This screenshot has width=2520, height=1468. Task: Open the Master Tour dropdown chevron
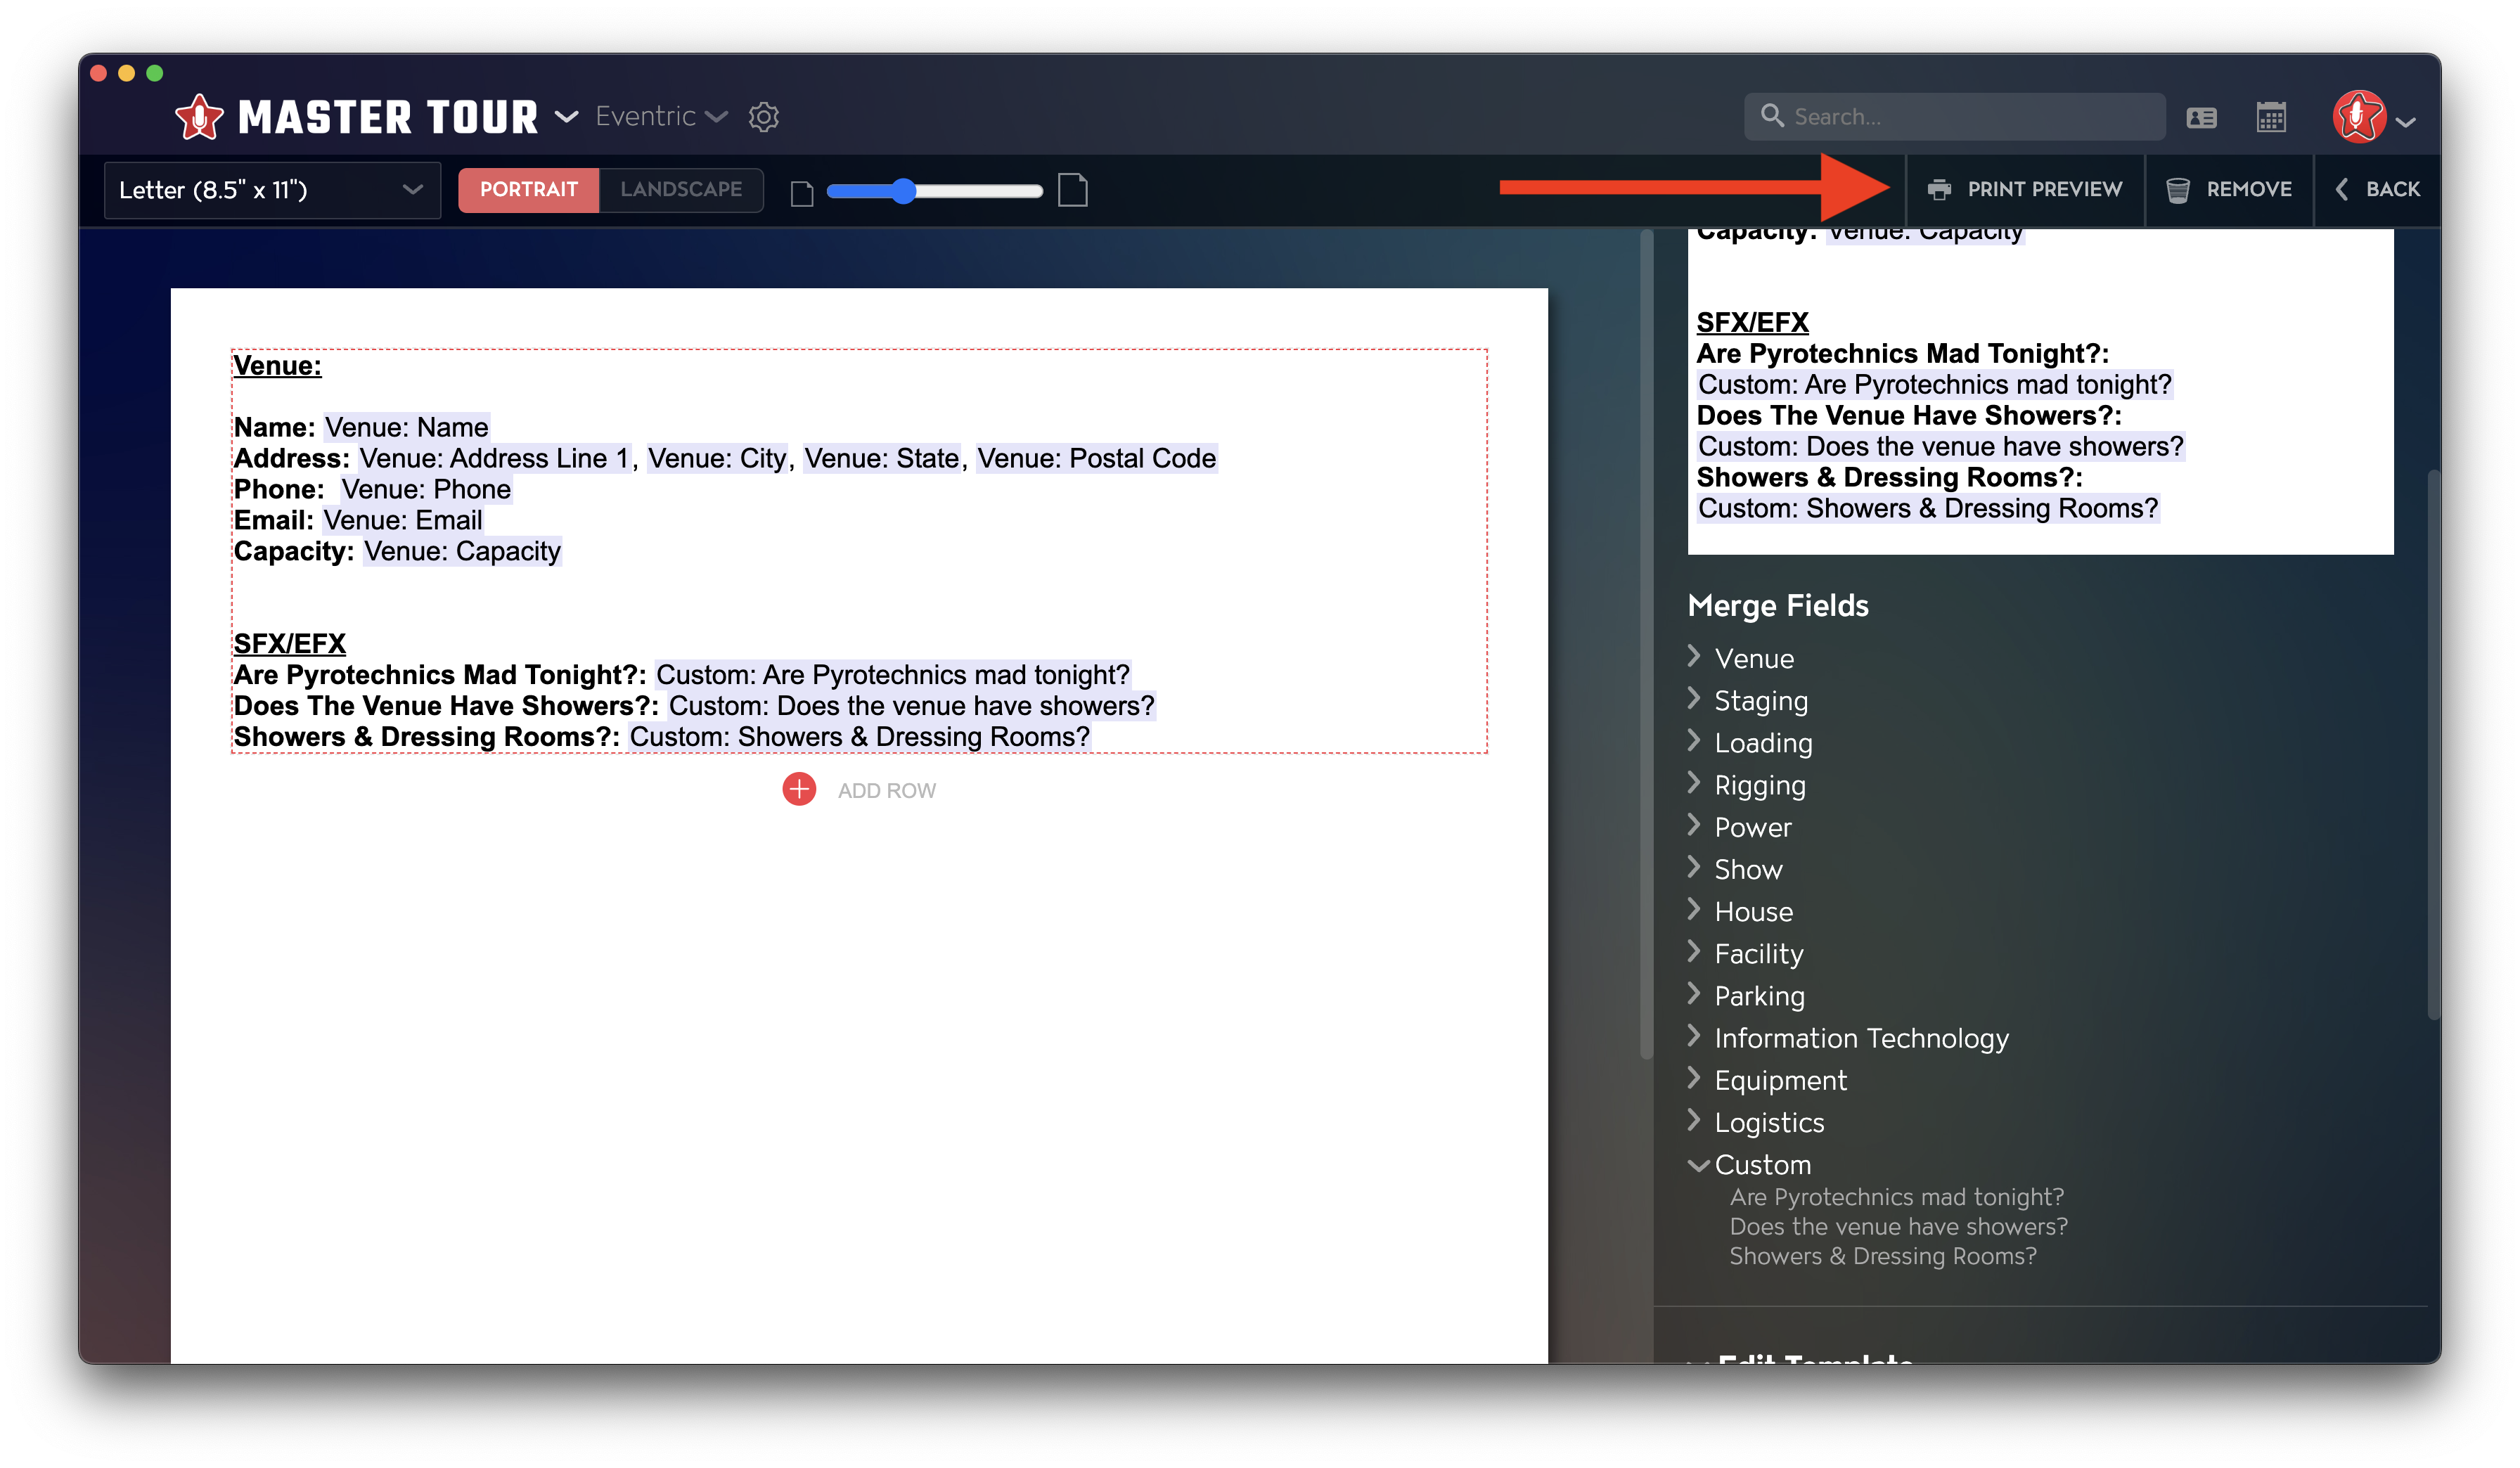coord(567,117)
